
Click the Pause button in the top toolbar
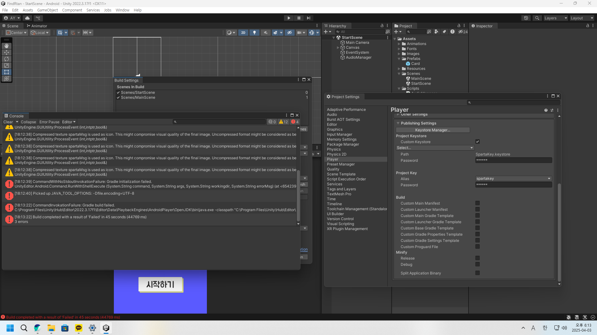299,18
